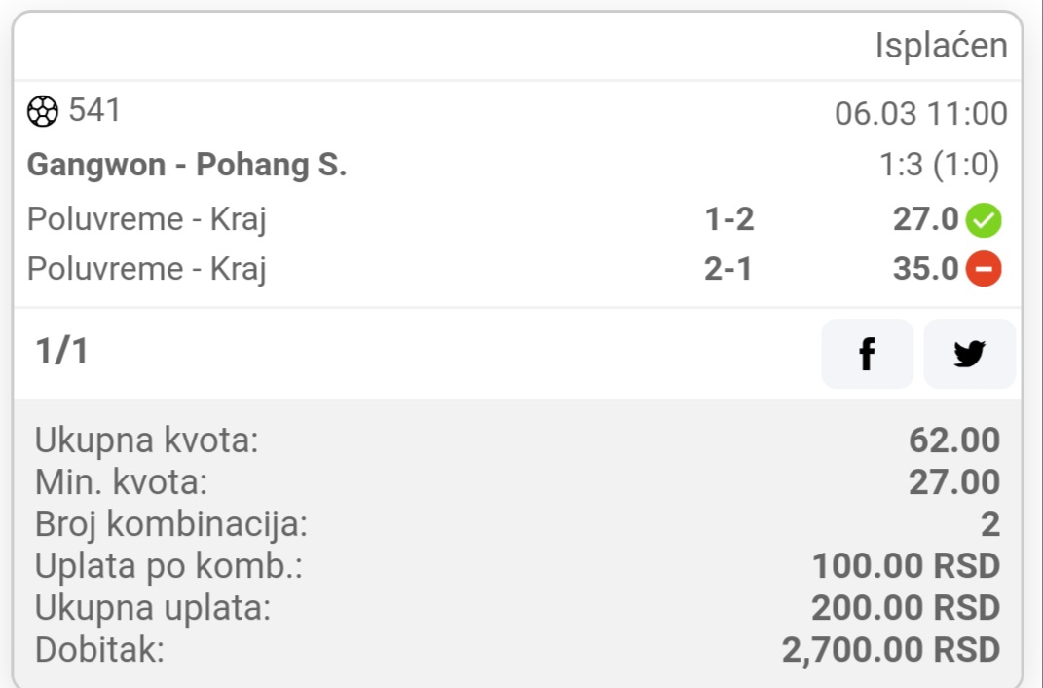
Task: Click the Isplaćen status label
Action: coord(941,46)
